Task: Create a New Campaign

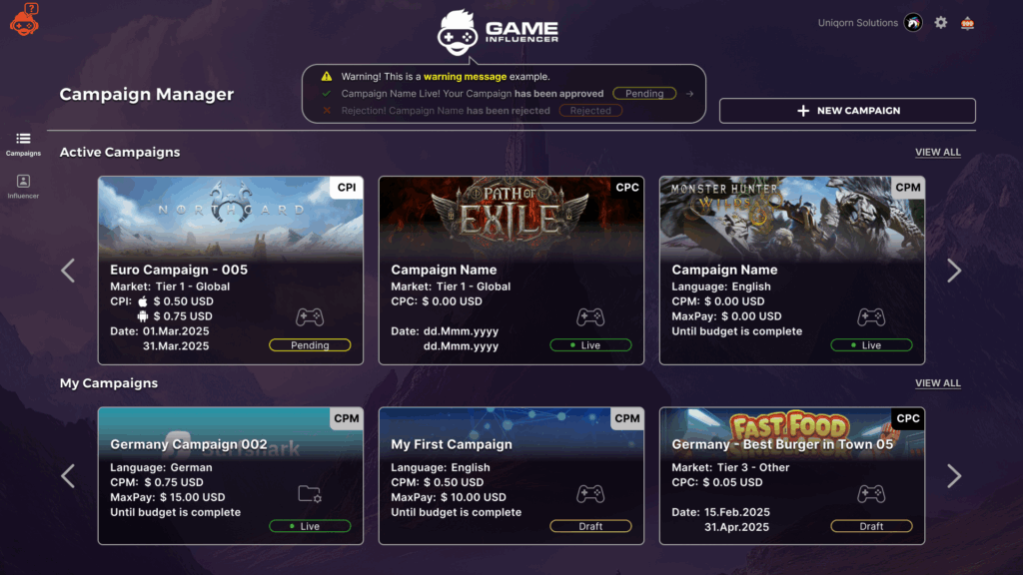Action: click(847, 111)
